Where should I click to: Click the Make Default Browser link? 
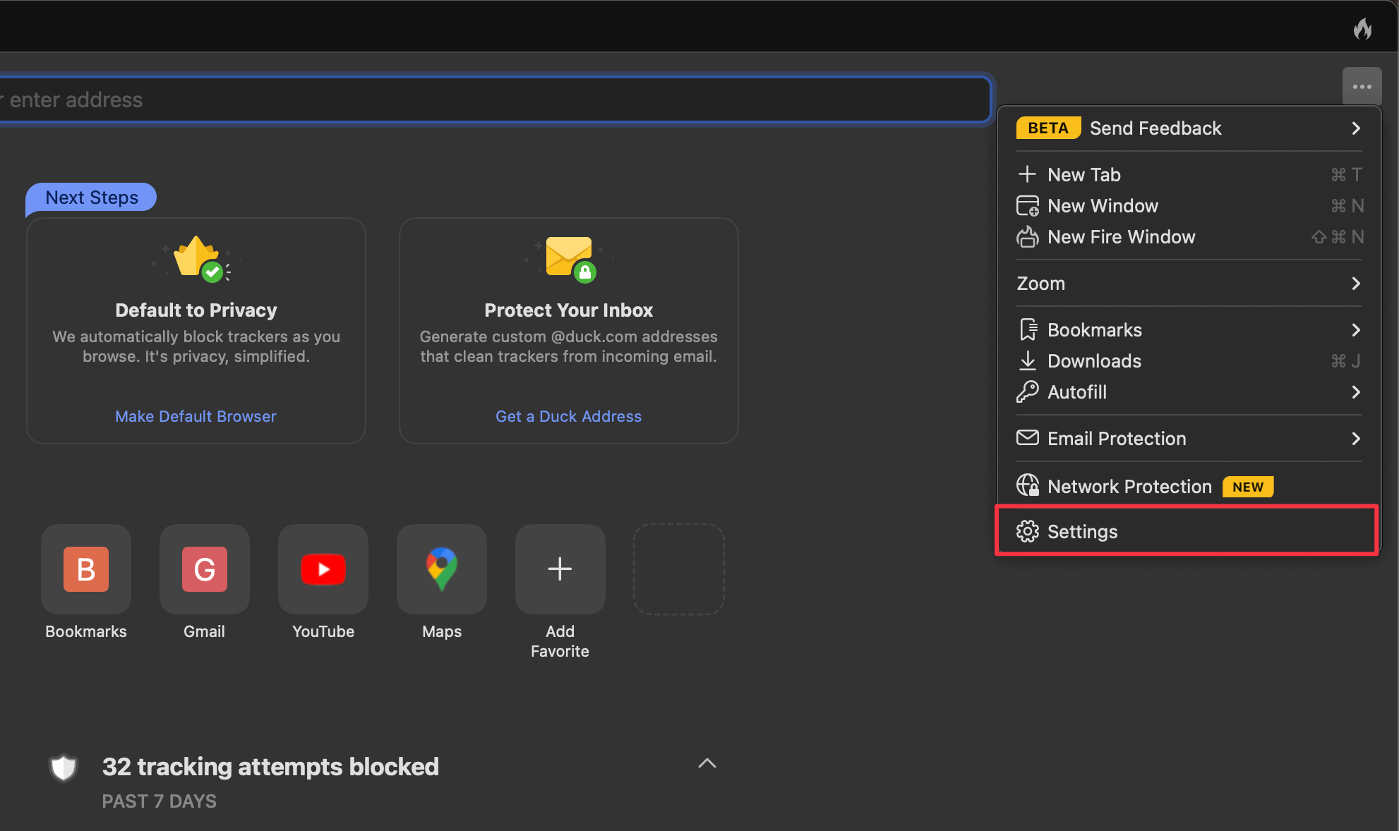click(196, 416)
